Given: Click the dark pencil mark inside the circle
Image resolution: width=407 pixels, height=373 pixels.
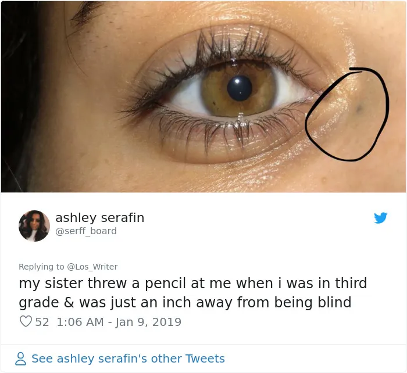Looking at the screenshot, I should point(359,109).
